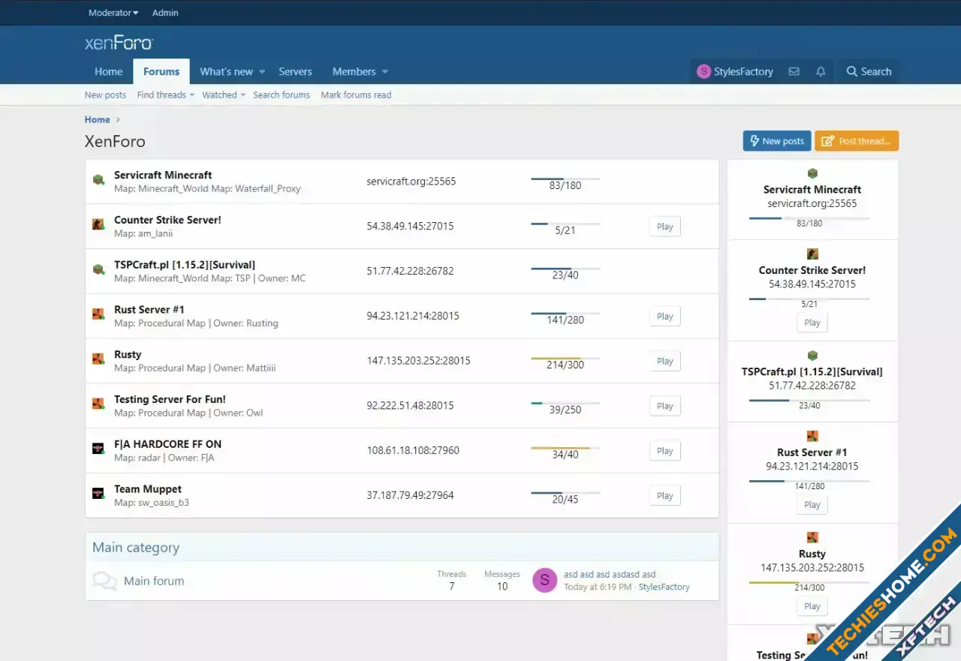Open last post 'asd asd asd asdasd asd'
This screenshot has width=961, height=661.
tap(610, 575)
